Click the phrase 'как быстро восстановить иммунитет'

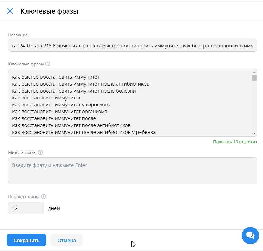coord(56,77)
